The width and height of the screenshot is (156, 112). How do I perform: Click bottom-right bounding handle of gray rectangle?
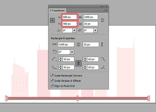(149, 101)
